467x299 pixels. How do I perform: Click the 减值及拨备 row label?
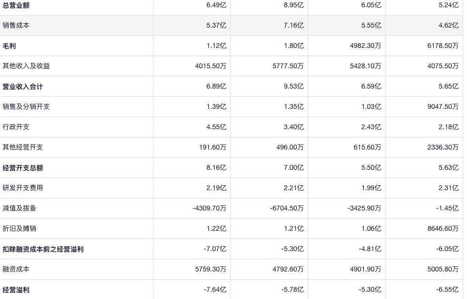[x=19, y=208]
